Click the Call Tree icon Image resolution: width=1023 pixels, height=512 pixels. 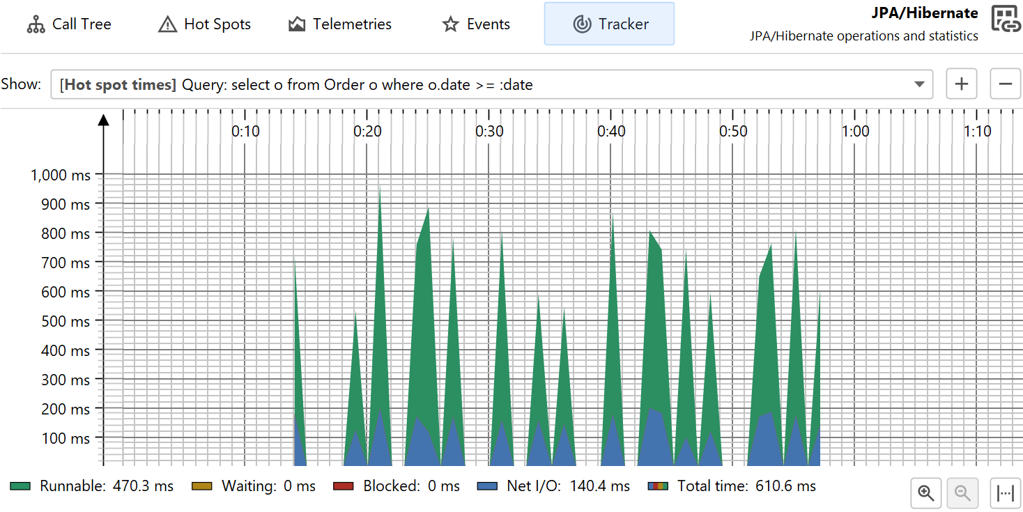click(36, 24)
